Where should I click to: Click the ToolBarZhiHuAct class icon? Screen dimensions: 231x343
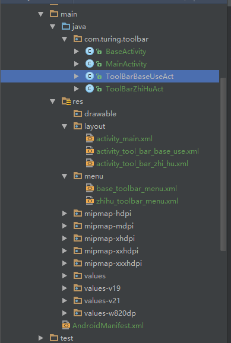click(x=90, y=89)
